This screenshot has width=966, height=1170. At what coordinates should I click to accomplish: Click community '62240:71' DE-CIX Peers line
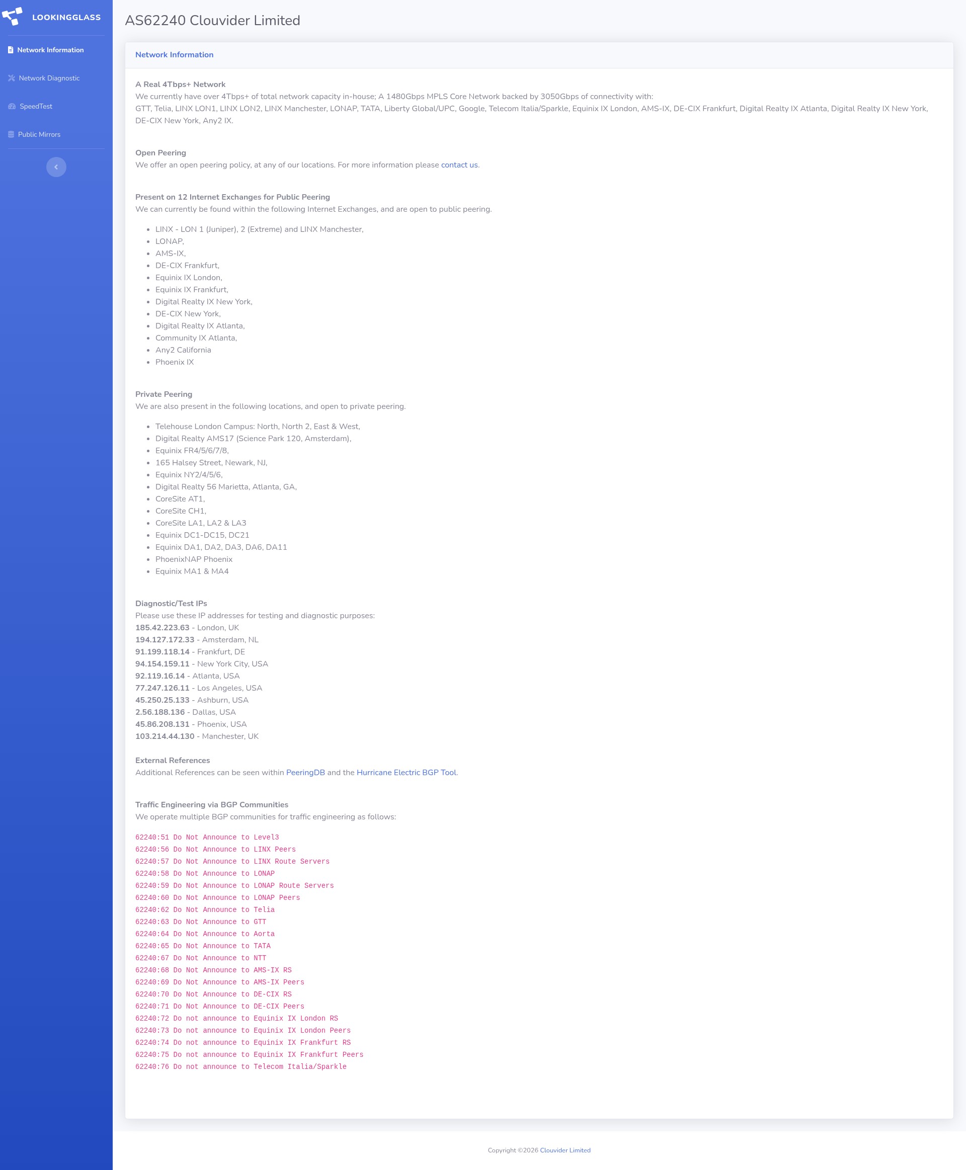220,1007
